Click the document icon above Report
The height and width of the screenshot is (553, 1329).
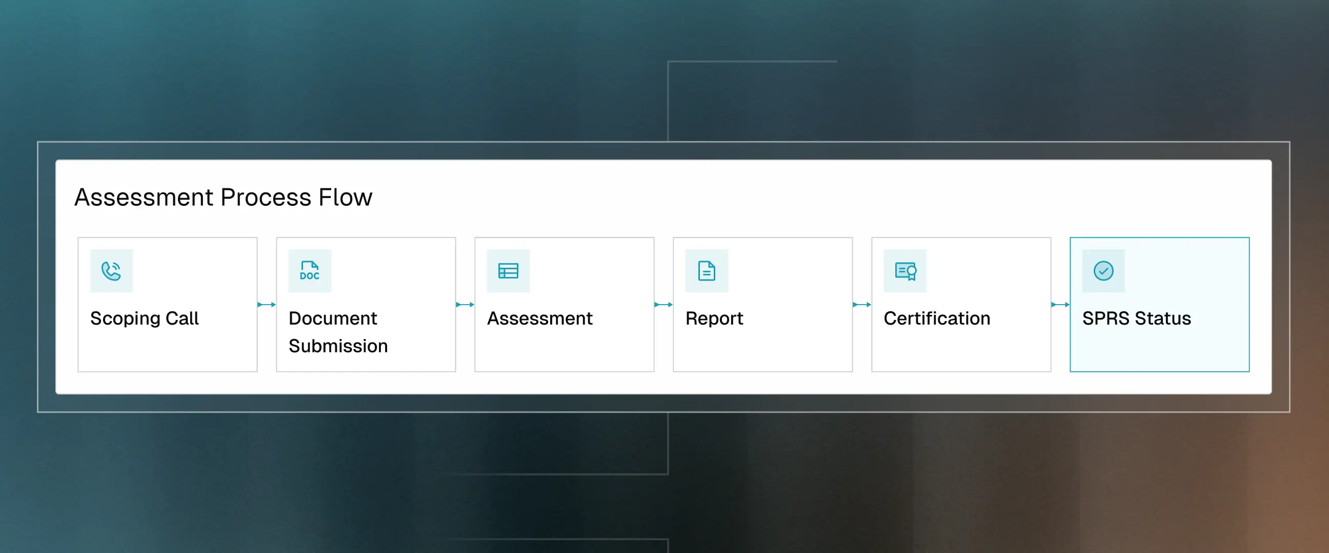[x=707, y=271]
